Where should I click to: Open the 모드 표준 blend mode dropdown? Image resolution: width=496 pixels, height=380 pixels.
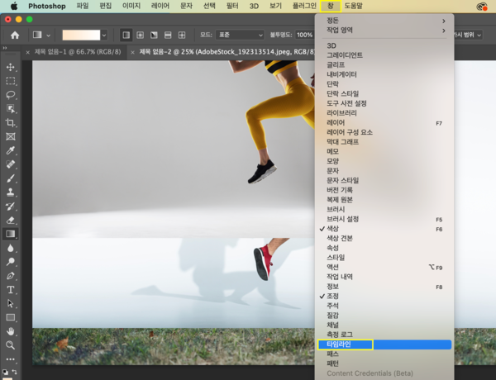click(240, 35)
